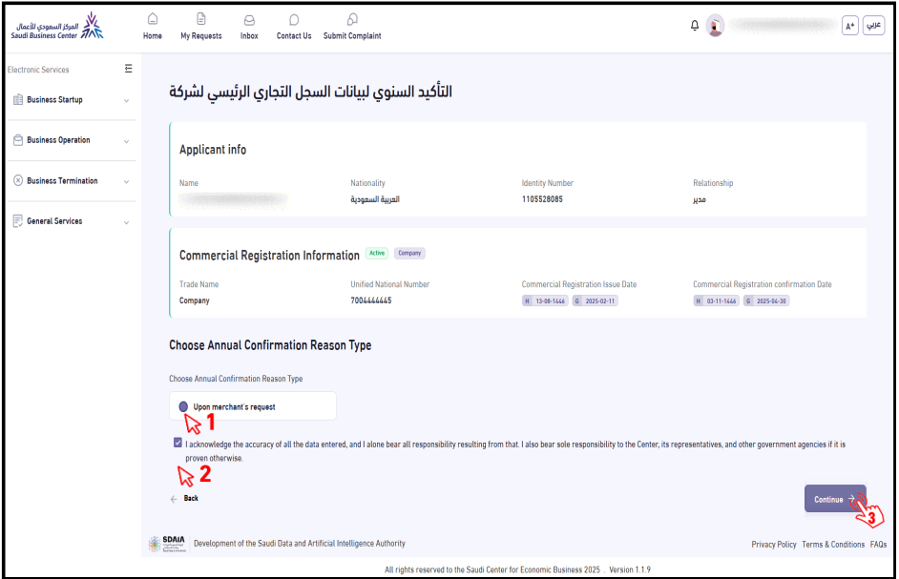This screenshot has height=579, width=899.
Task: Collapse sidebar using Electronic Services menu icon
Action: point(129,69)
